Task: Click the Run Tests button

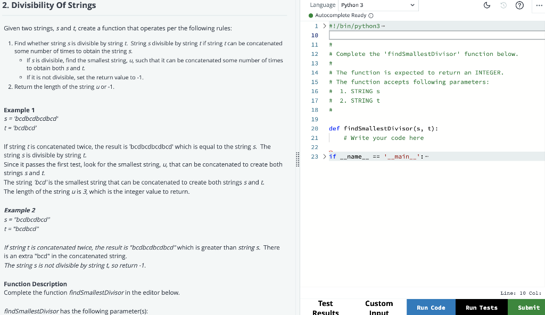Action: 481,307
